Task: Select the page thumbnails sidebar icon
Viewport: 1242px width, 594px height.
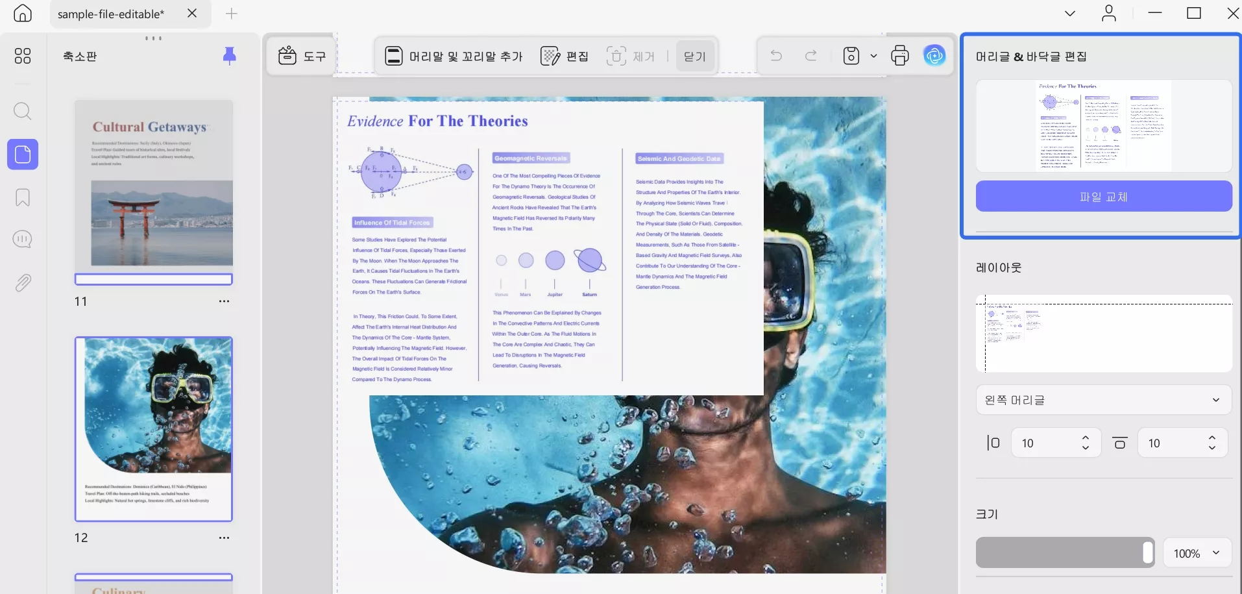Action: pos(23,155)
